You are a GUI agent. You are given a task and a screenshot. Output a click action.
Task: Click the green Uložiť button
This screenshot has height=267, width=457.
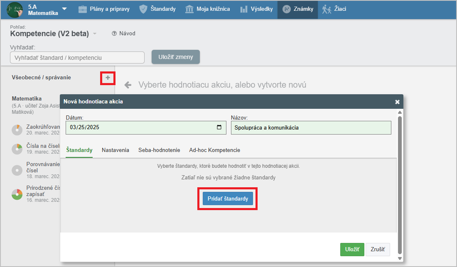pyautogui.click(x=352, y=250)
